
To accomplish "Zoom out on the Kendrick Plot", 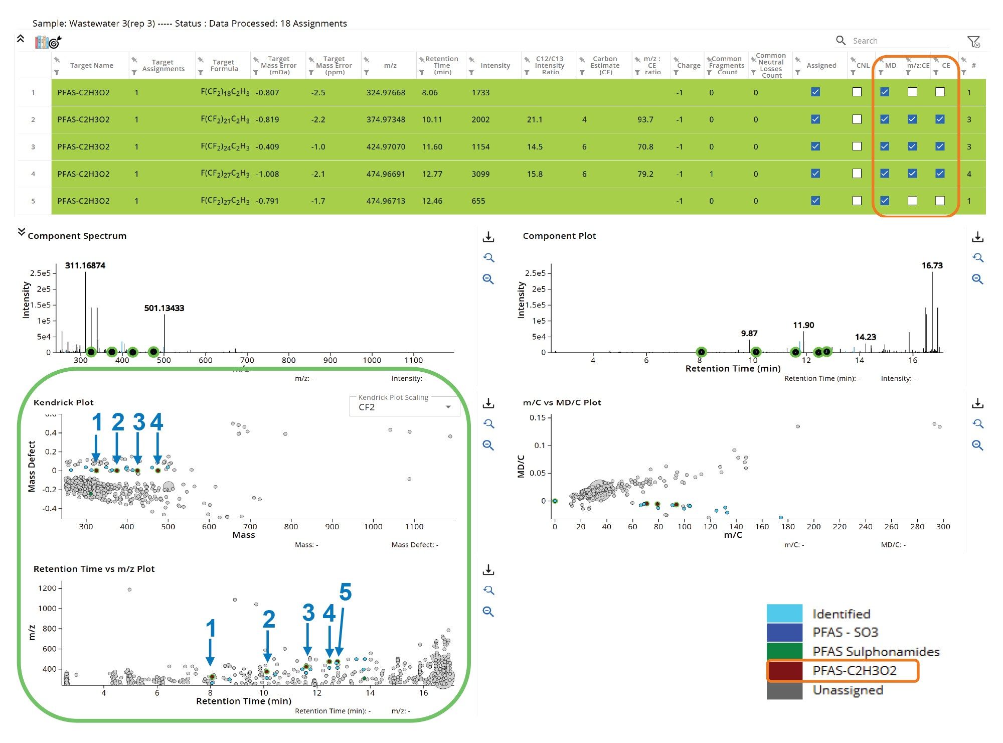I will pyautogui.click(x=488, y=445).
